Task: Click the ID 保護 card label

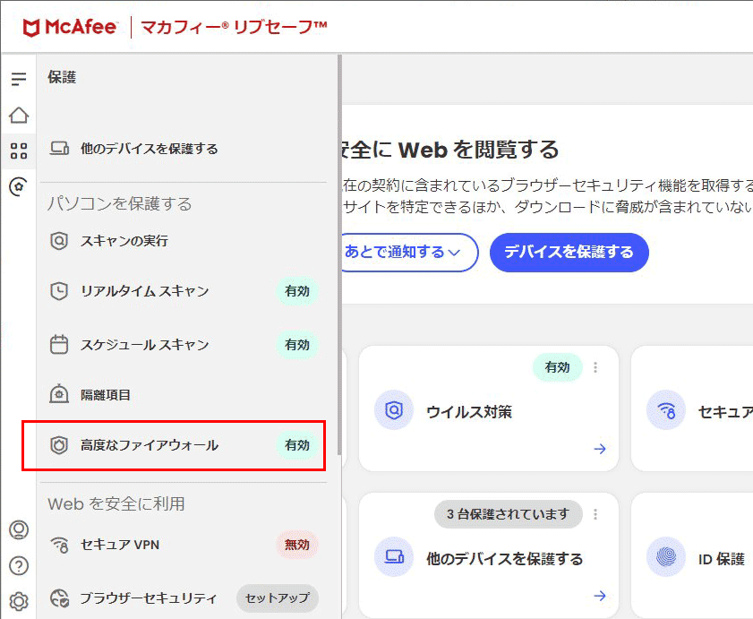Action: 722,559
